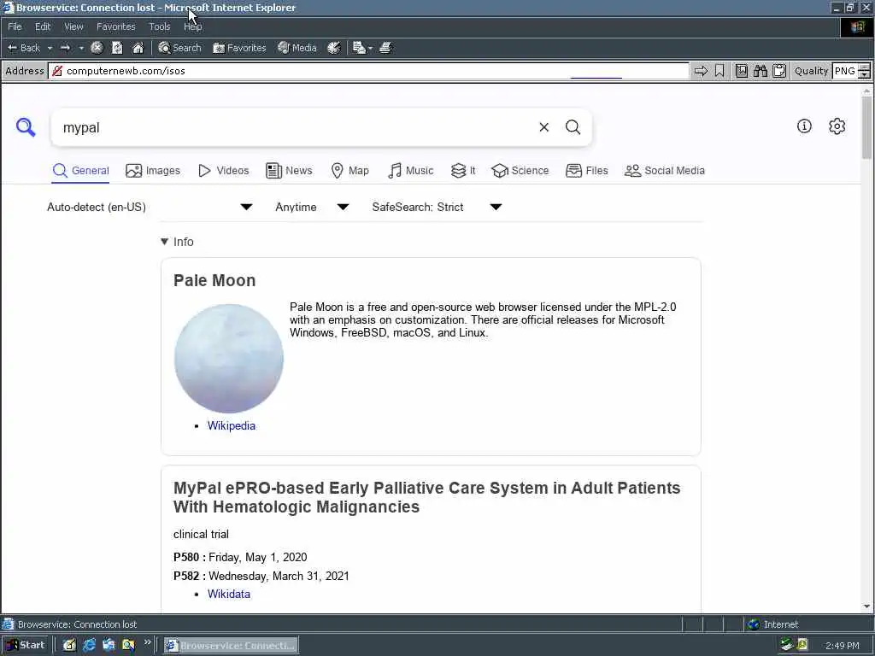Click the Pale Moon globe thumbnail

[229, 359]
